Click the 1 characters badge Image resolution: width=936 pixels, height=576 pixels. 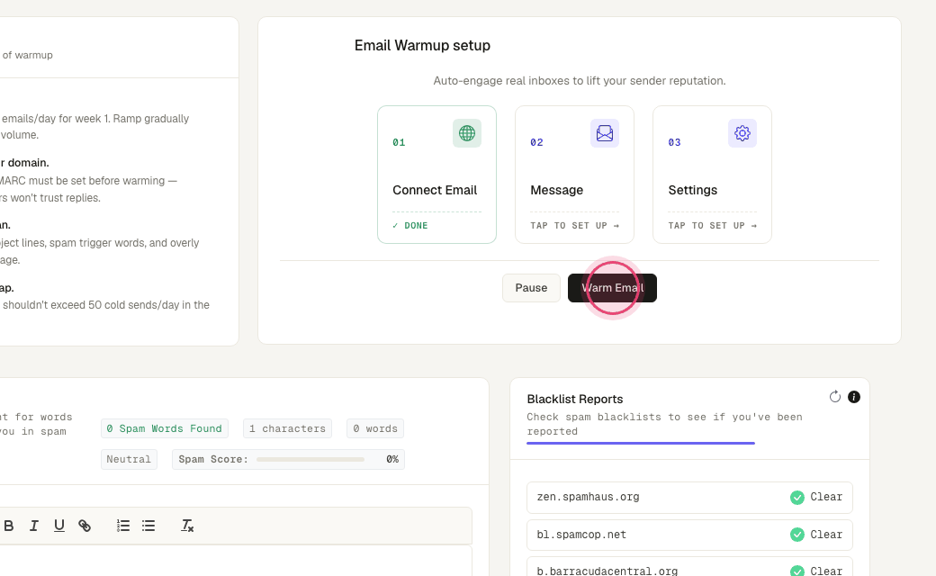[x=287, y=428]
